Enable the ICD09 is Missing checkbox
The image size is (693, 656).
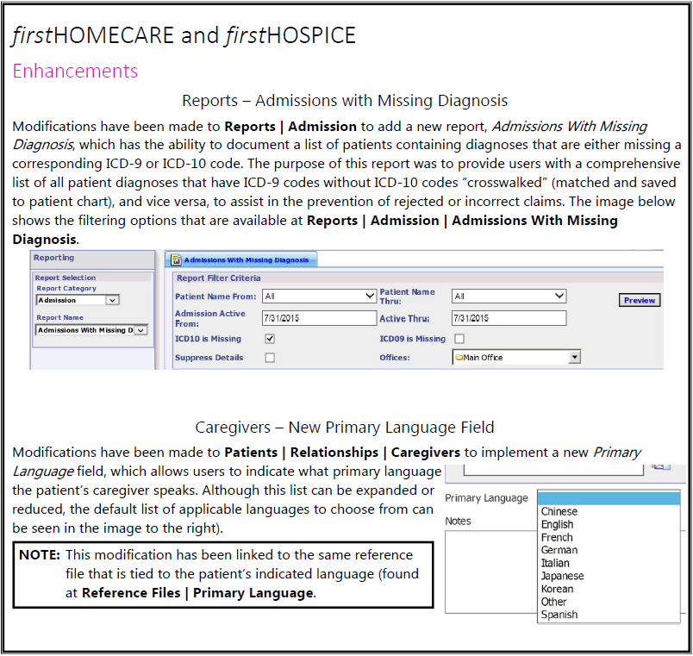[x=459, y=339]
